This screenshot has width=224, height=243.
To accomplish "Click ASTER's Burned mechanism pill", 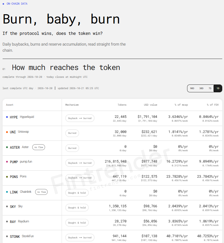I will tap(72, 148).
